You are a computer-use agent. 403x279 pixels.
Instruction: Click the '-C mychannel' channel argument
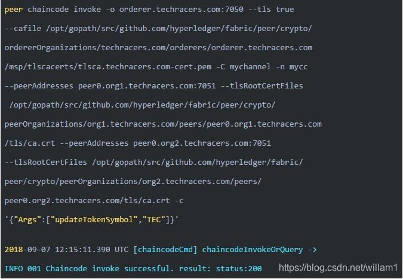pos(244,67)
